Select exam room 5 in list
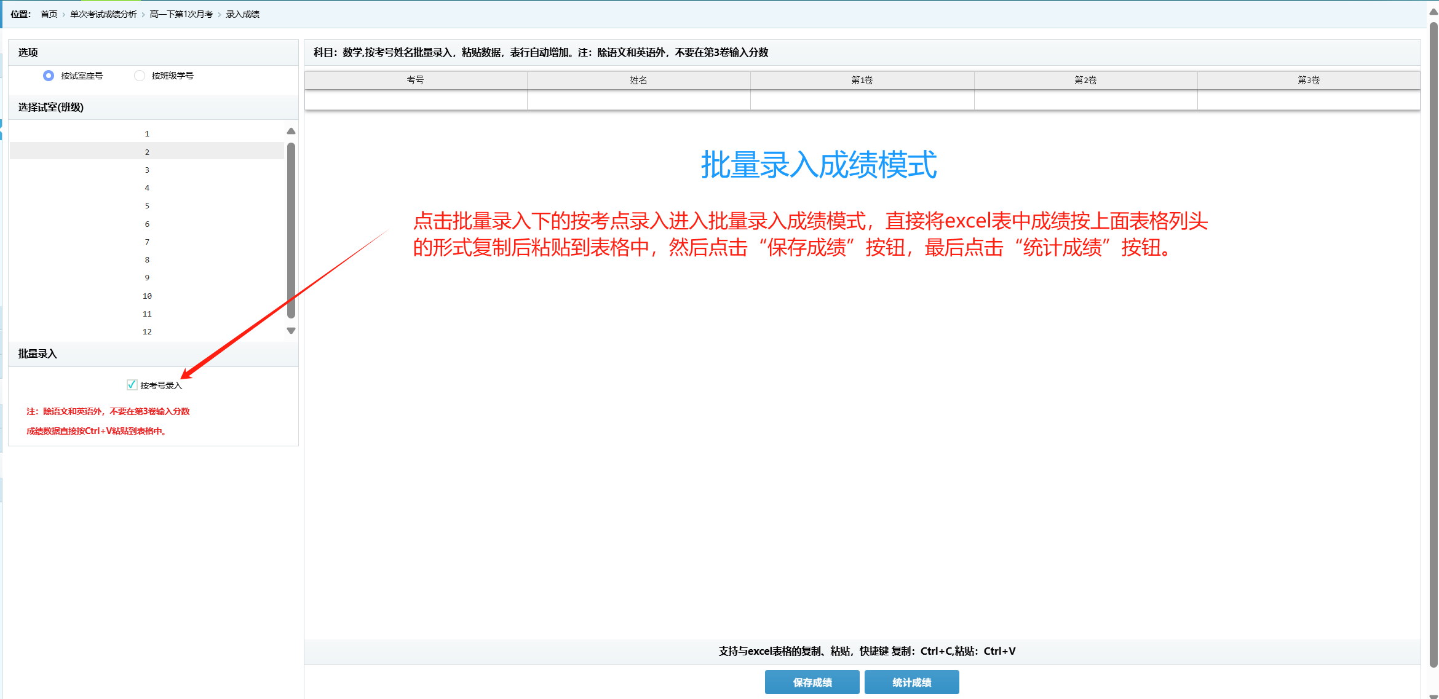Image resolution: width=1439 pixels, height=699 pixels. (147, 205)
